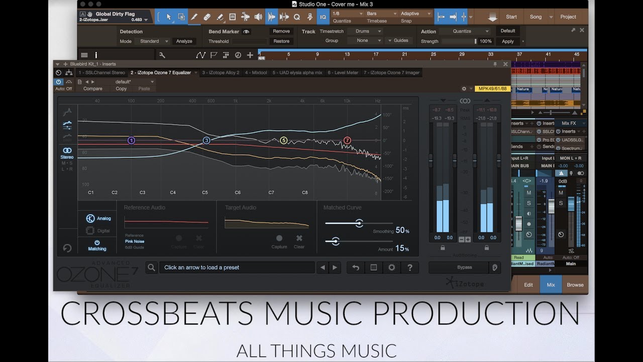Load previous Ozone preset arrow
This screenshot has width=643, height=362.
[323, 267]
